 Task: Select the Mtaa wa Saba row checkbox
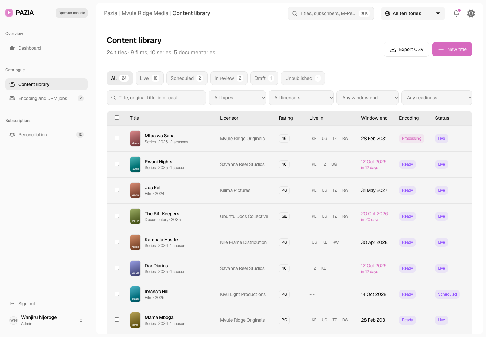point(117,138)
